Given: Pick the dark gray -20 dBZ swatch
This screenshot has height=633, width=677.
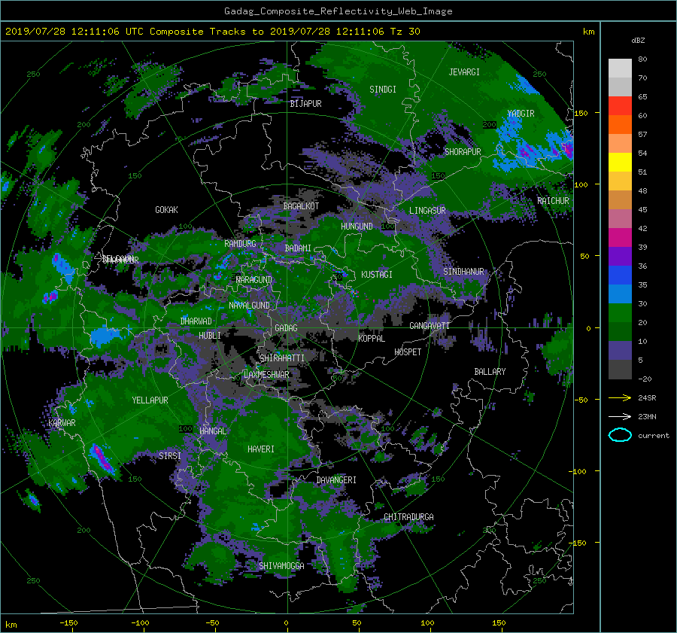Looking at the screenshot, I should tap(620, 370).
